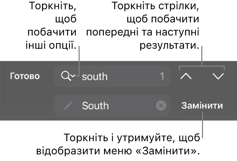Click the result count number 1

click(162, 76)
